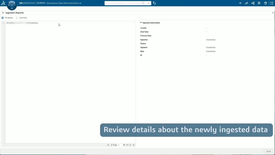Go to next page arrow
This screenshot has height=155, width=275.
tap(131, 145)
